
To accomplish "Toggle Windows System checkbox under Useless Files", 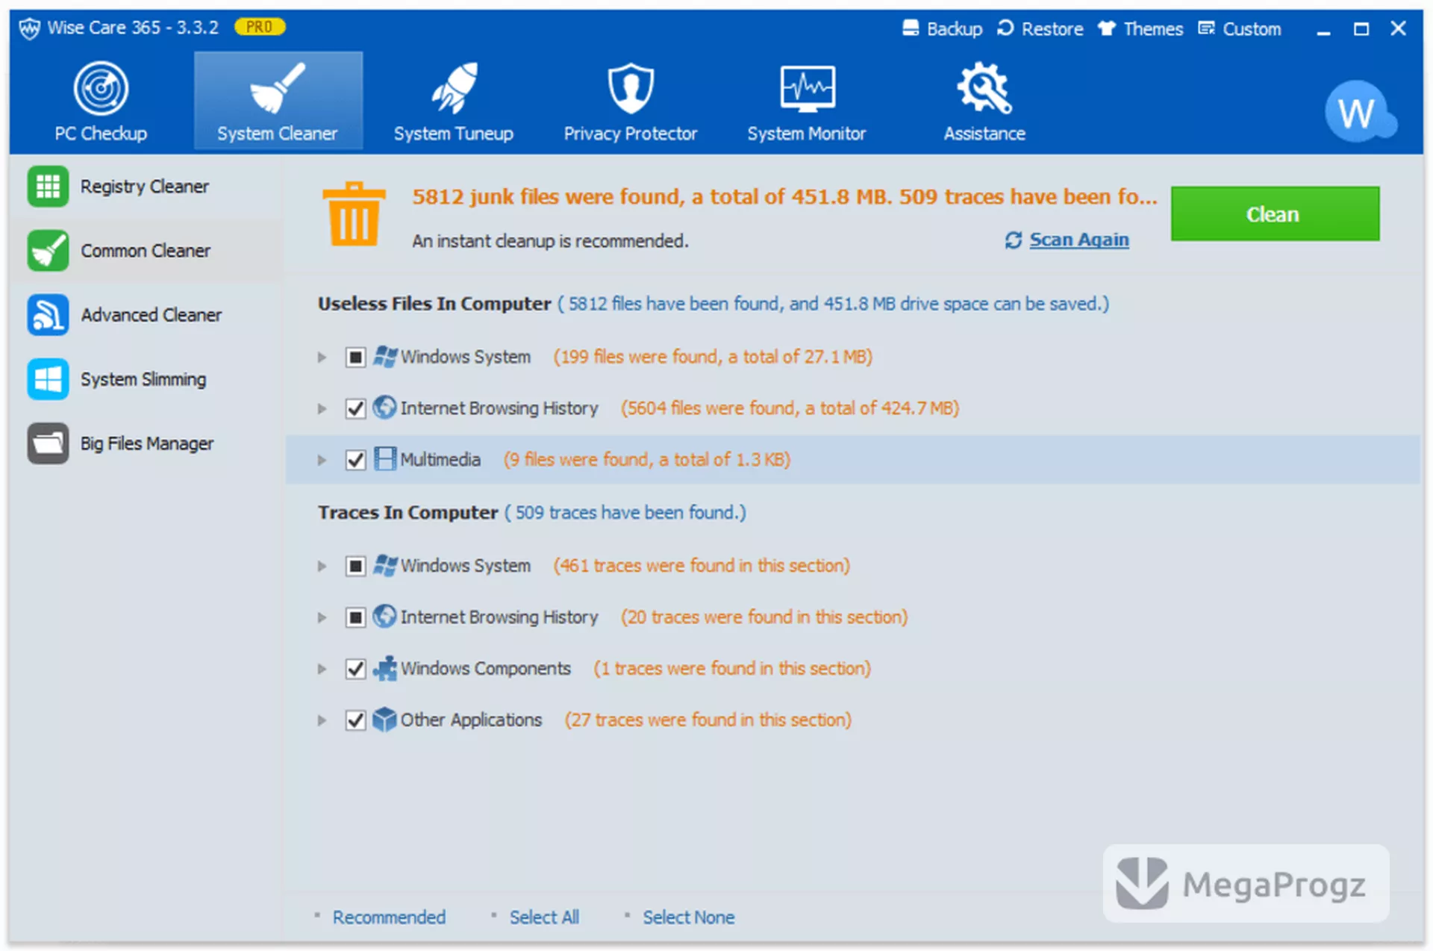I will 355,357.
